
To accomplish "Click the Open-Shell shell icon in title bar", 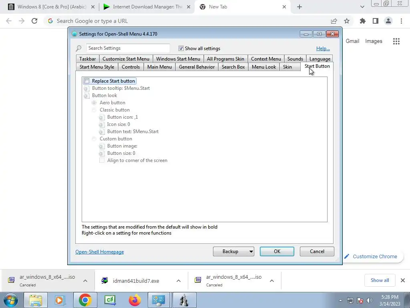I will [74, 34].
